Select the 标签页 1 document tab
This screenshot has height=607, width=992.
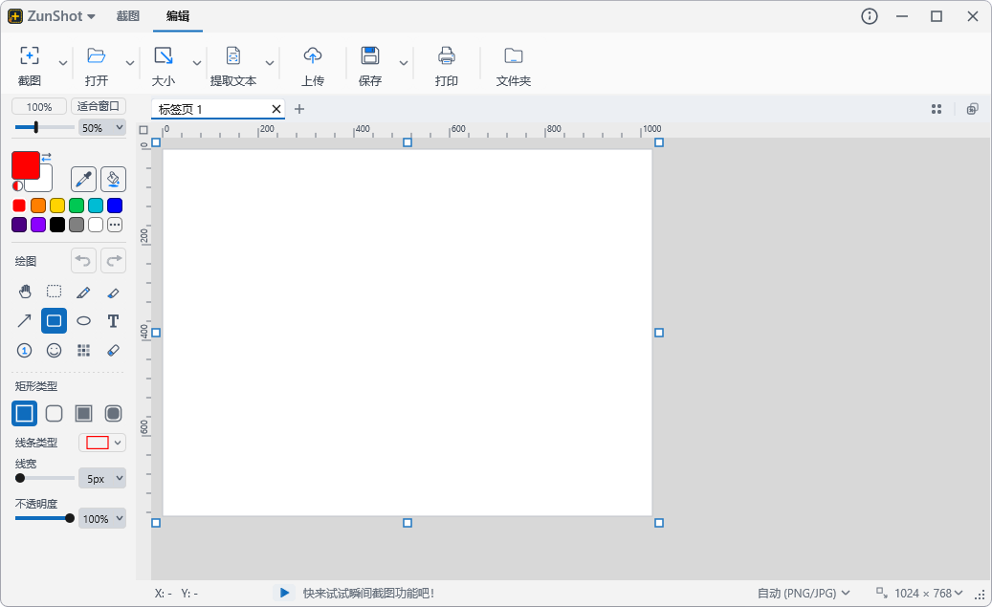[218, 109]
